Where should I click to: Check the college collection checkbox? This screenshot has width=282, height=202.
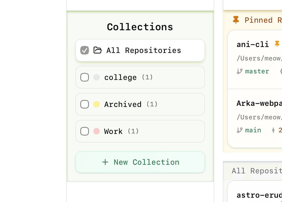[x=85, y=77]
